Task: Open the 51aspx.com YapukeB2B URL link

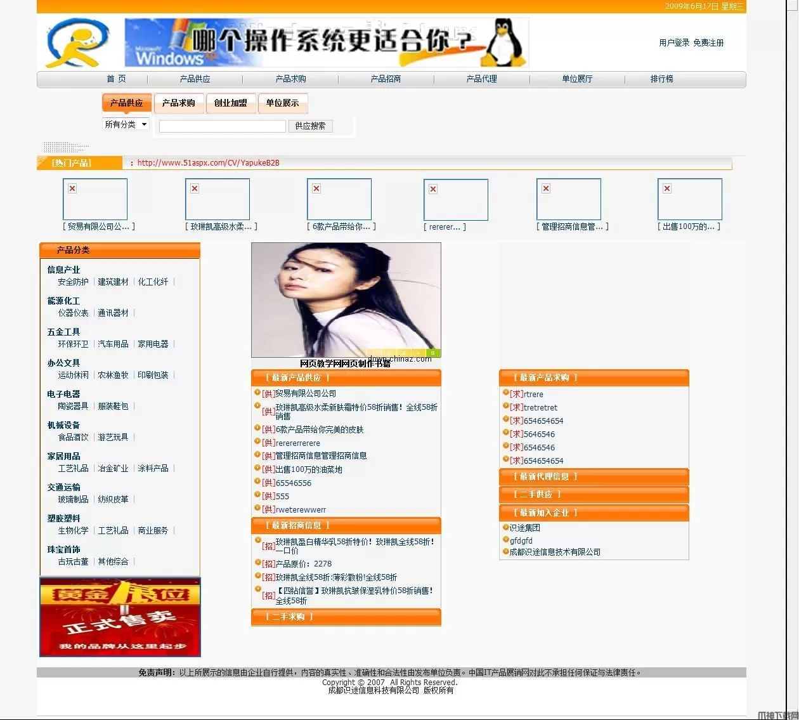Action: [x=208, y=162]
